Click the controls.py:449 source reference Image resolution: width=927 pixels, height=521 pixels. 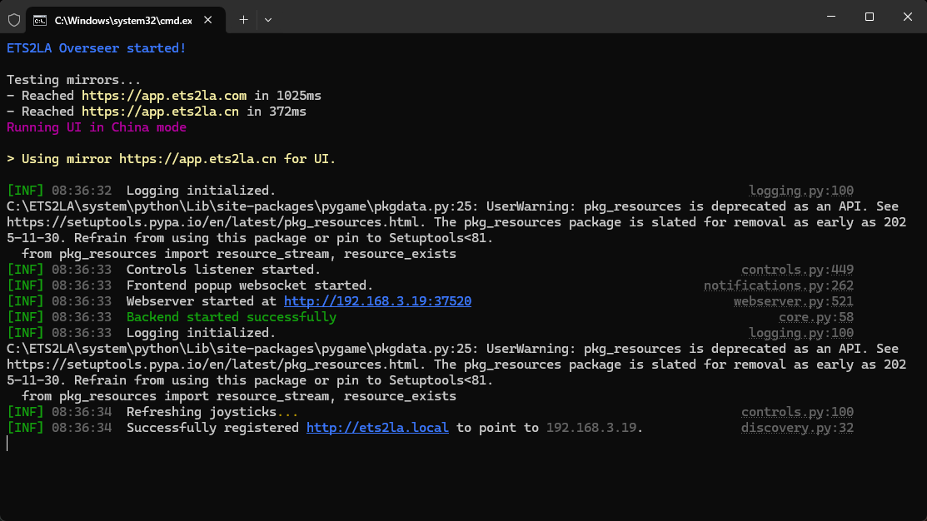coord(797,270)
